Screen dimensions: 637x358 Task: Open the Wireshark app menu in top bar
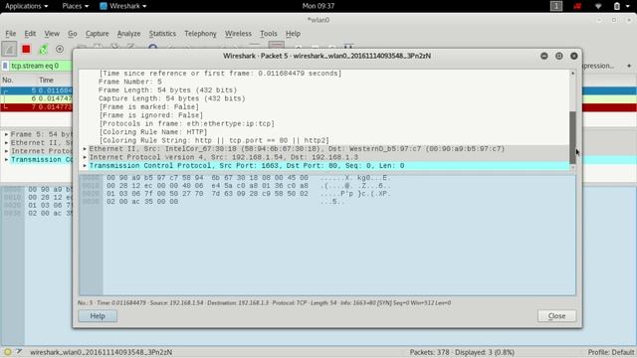[123, 6]
